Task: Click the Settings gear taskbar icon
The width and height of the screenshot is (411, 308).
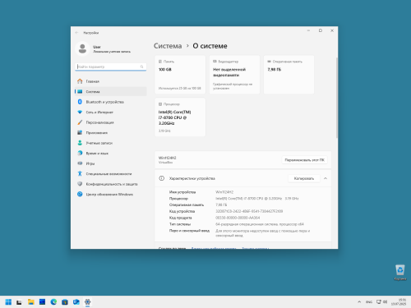Action: (x=87, y=302)
